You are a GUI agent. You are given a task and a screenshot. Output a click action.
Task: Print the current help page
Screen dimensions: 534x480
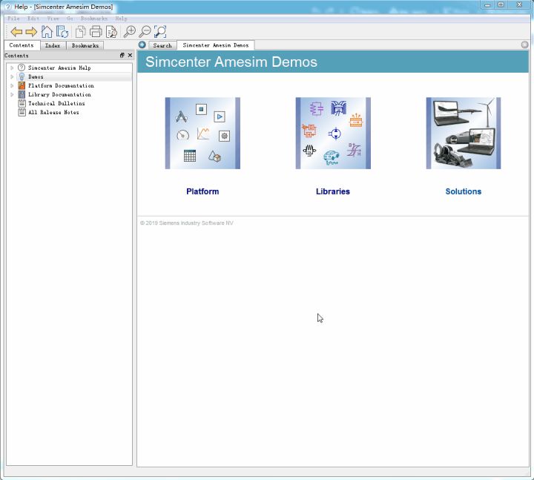(96, 32)
